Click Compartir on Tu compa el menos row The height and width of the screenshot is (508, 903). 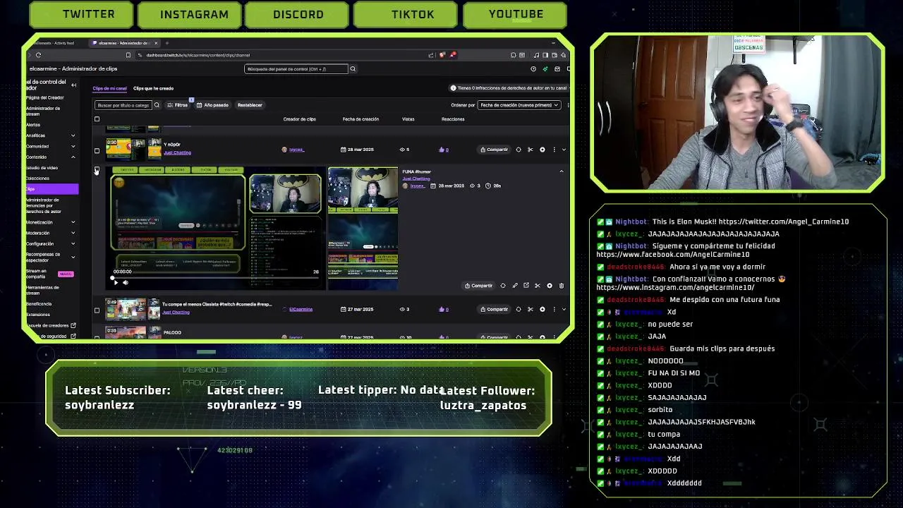click(494, 309)
